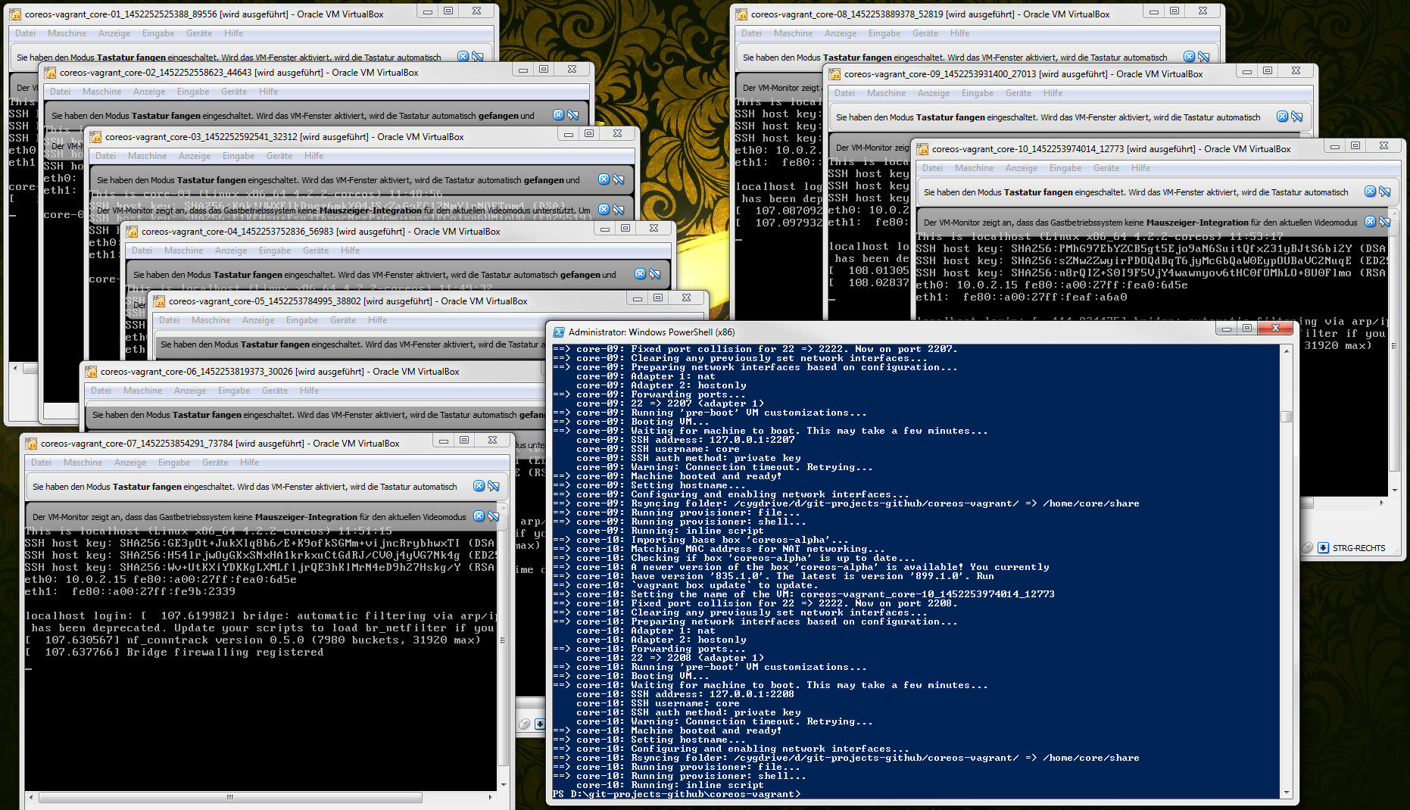Click VirtualBox icon in core-07 title bar

coord(31,443)
